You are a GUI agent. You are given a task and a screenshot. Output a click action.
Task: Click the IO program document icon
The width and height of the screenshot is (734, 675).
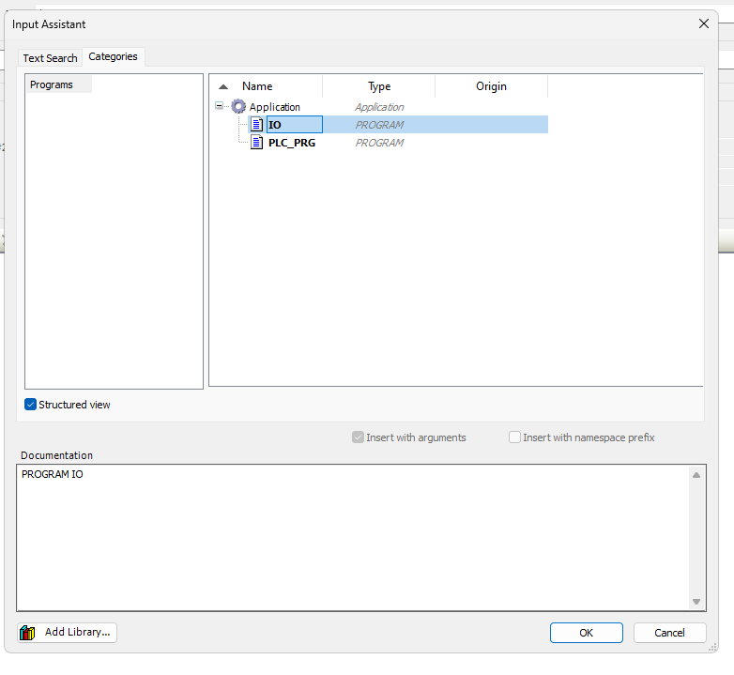[256, 125]
